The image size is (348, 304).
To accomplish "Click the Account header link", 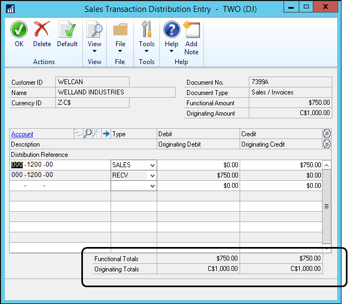I will [x=22, y=134].
